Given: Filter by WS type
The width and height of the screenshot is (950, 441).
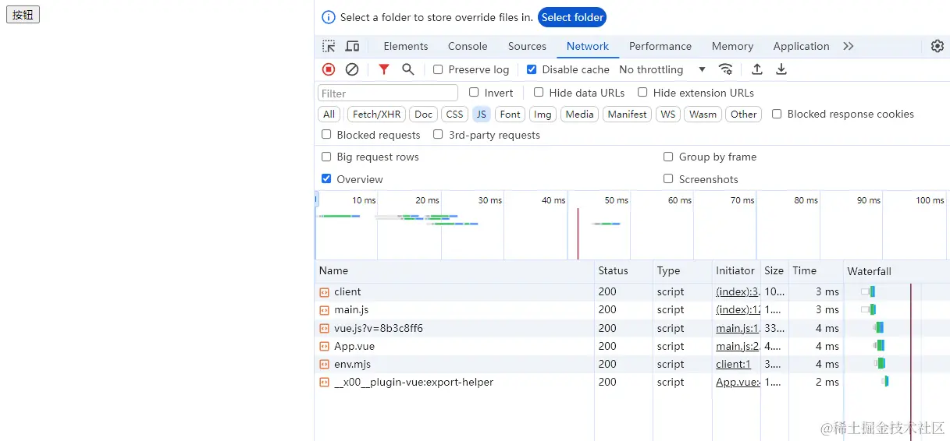Looking at the screenshot, I should point(667,114).
